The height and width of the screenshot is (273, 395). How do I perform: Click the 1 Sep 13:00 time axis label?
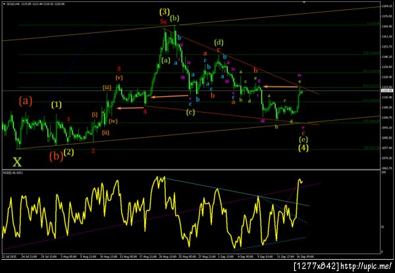(x=226, y=257)
